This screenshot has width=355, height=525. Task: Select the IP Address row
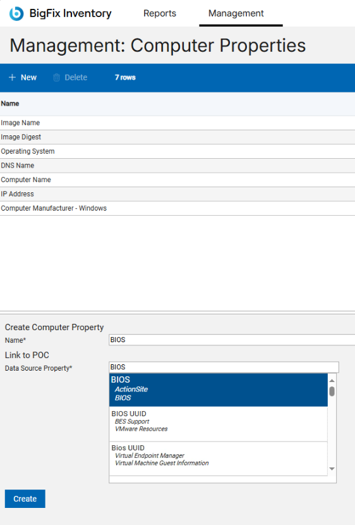click(177, 194)
